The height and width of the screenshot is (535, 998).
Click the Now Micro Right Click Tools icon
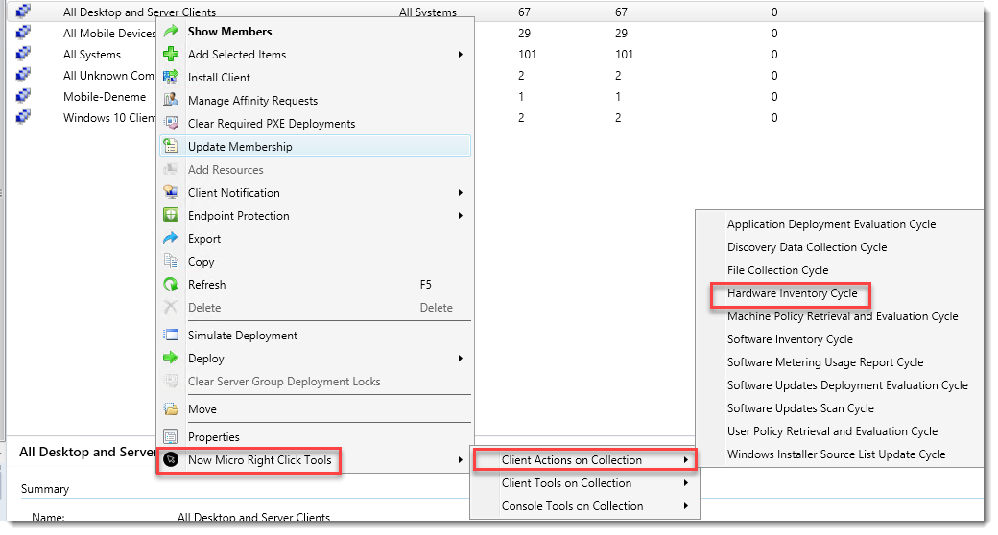171,460
